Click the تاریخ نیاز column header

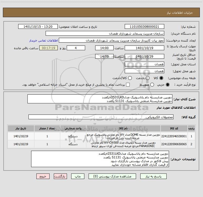21,128
